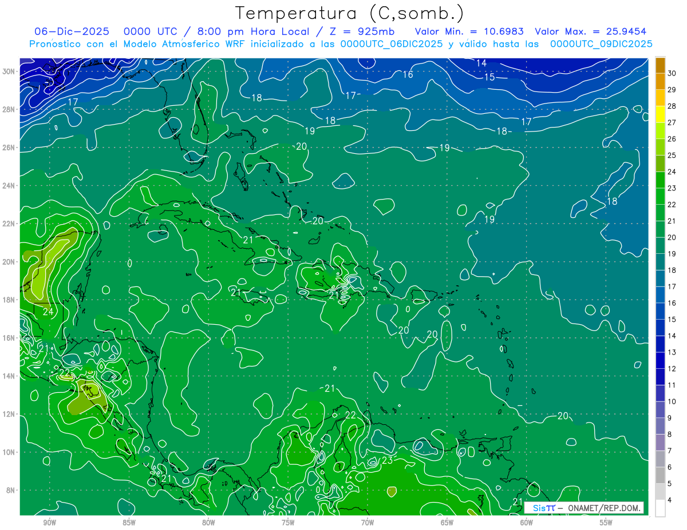687x530 pixels.
Task: Click the legend swatch between 12 and 13
Action: click(660, 361)
